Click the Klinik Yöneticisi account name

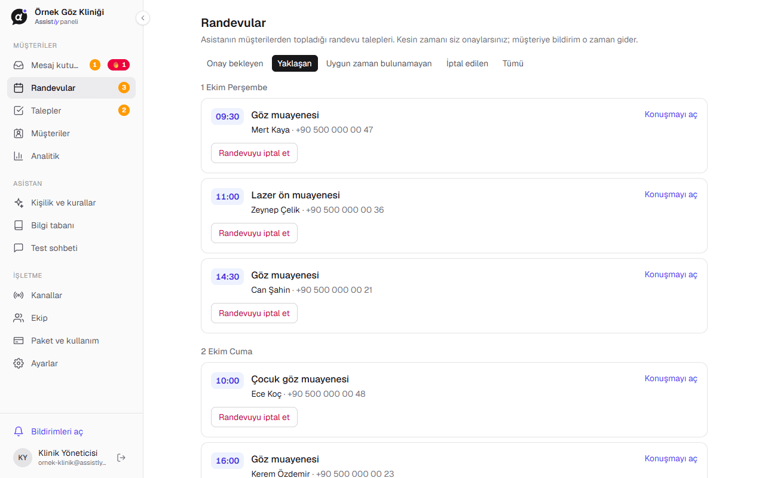point(68,453)
